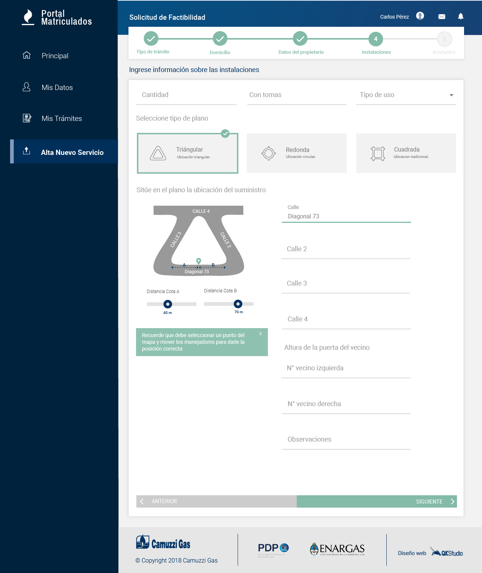
Task: Open Alta Nuevo Servicio in the sidebar
Action: click(x=64, y=152)
